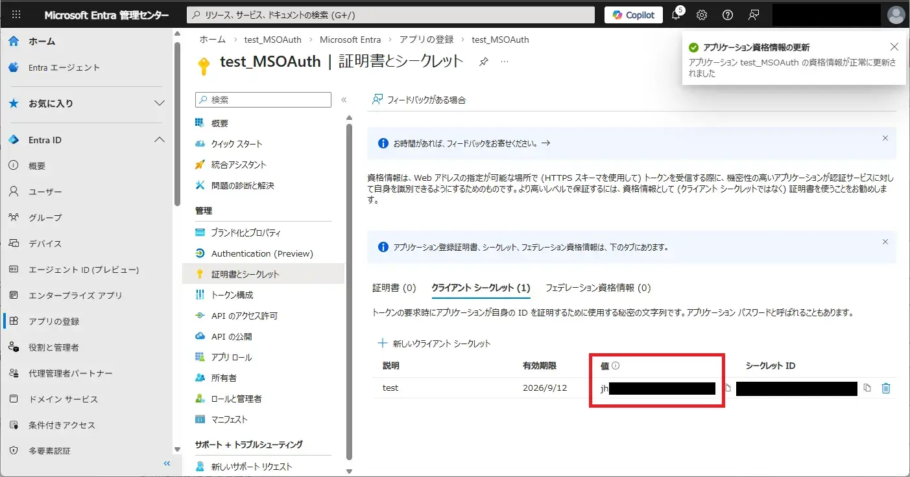Switch to フェデレーション資格情報 (0) tab

597,288
